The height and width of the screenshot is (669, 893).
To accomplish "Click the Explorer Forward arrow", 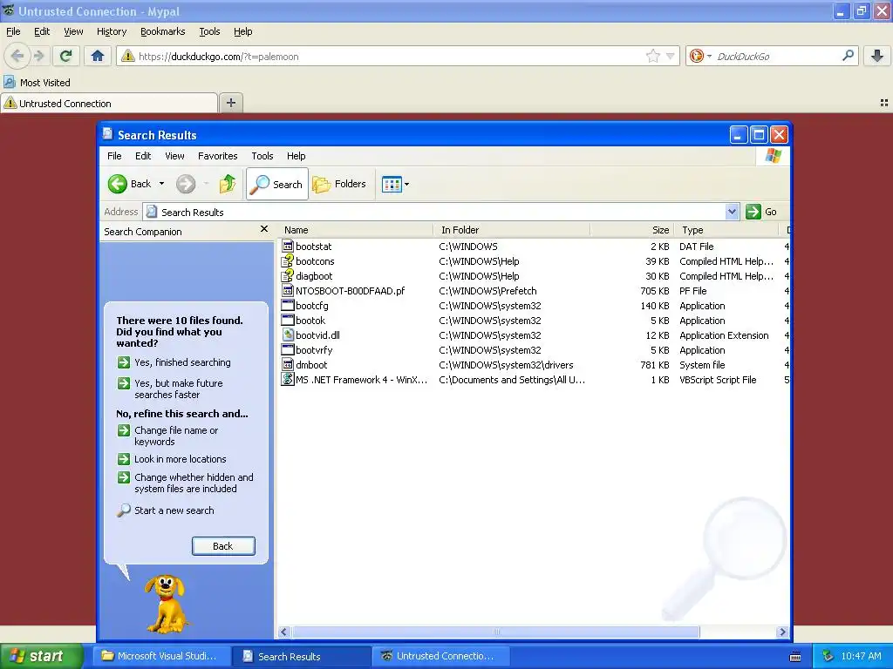I will click(x=186, y=184).
